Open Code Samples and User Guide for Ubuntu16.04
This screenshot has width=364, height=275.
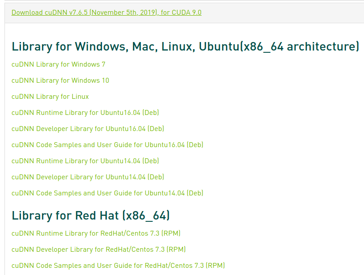107,145
